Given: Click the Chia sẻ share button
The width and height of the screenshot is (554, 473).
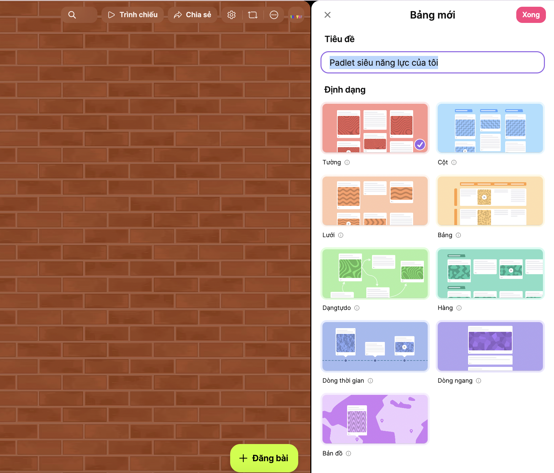Looking at the screenshot, I should (192, 15).
